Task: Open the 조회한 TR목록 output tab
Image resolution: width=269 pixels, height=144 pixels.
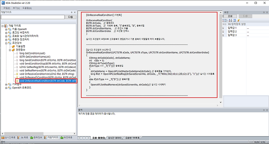Action: point(132,138)
